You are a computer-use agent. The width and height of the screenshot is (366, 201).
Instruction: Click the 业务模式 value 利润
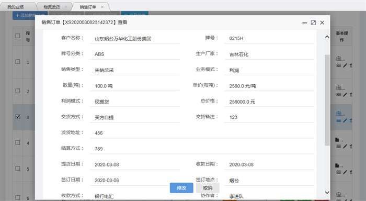pyautogui.click(x=234, y=70)
